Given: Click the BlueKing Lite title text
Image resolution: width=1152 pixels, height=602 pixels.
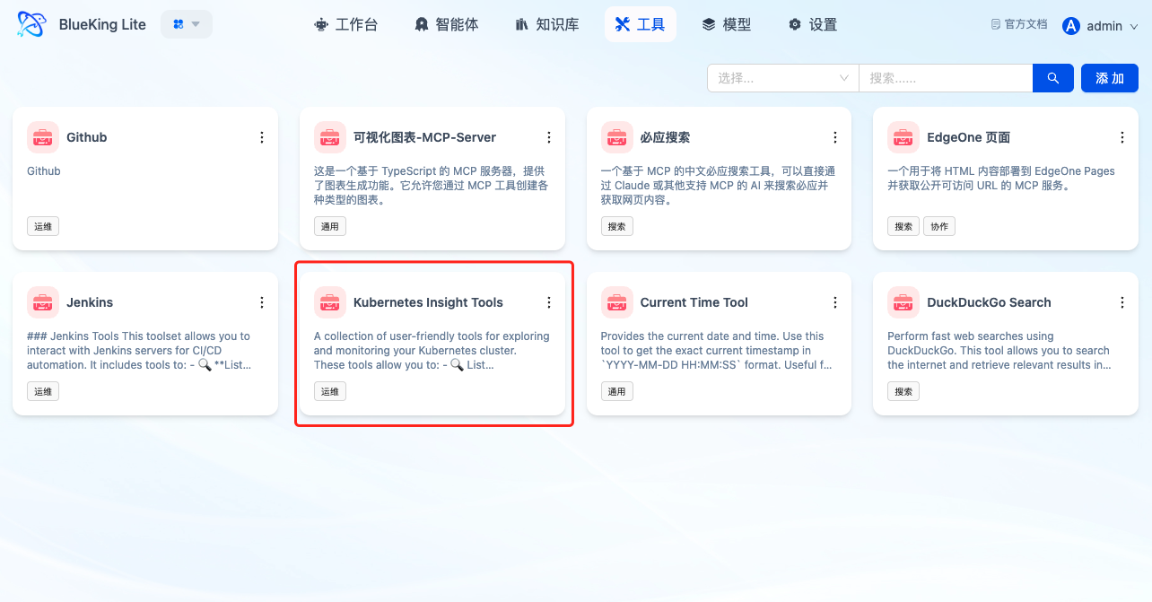Looking at the screenshot, I should 102,25.
